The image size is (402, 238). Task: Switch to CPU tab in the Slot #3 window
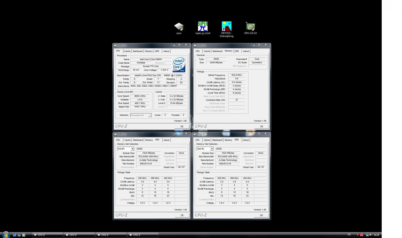tap(197, 140)
